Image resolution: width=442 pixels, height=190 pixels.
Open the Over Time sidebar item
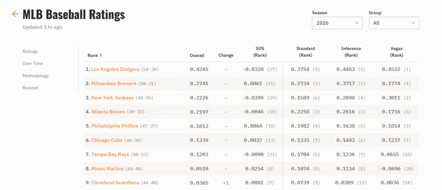pos(33,64)
